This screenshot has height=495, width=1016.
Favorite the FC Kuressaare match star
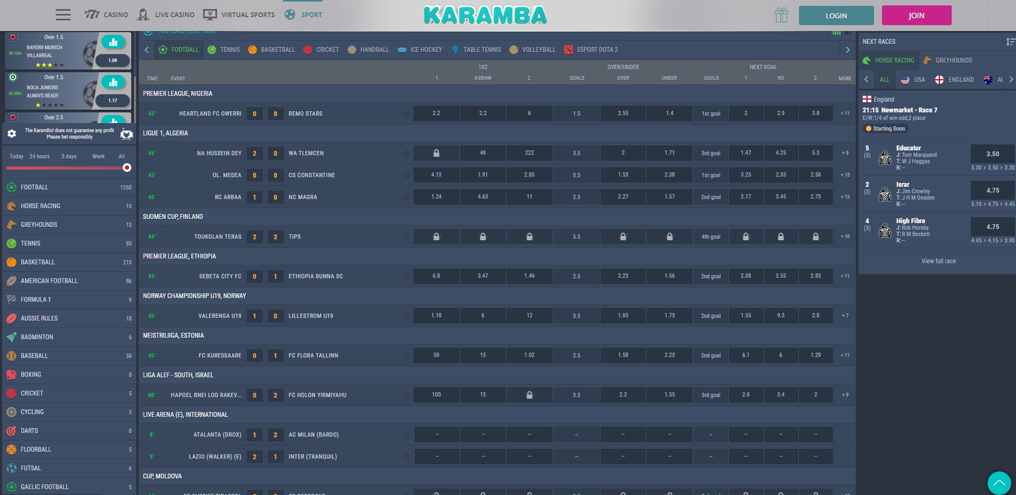click(x=407, y=355)
